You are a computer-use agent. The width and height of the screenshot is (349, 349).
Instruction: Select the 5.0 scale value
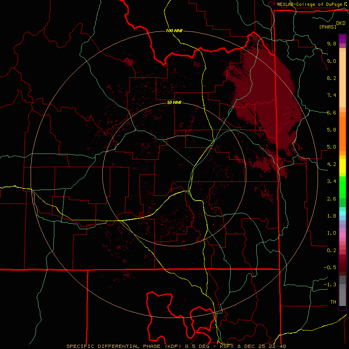[332, 147]
